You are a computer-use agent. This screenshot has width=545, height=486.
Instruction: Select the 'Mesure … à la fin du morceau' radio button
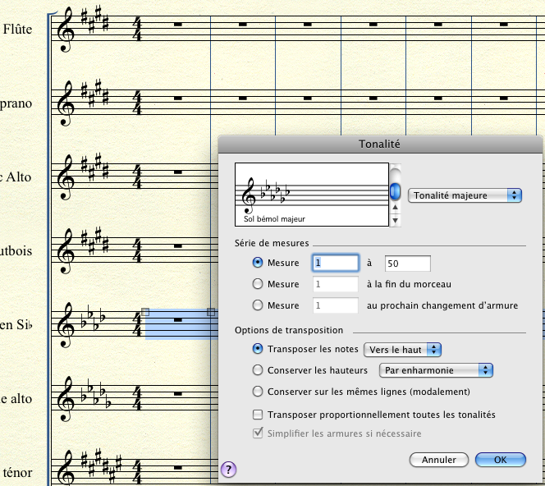click(x=259, y=284)
